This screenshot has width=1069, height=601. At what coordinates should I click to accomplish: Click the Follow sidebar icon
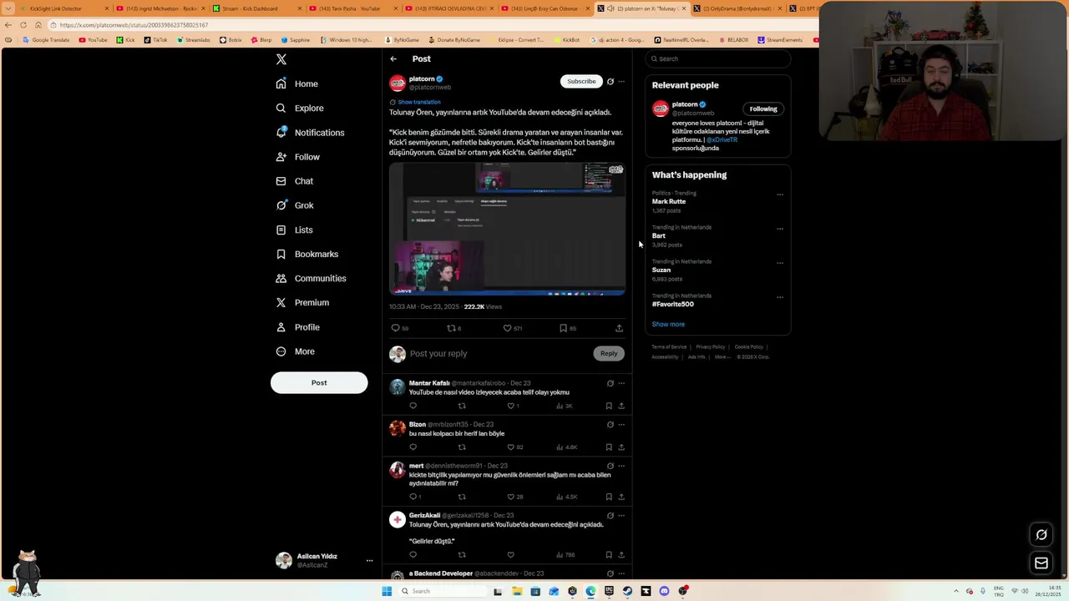pyautogui.click(x=281, y=157)
